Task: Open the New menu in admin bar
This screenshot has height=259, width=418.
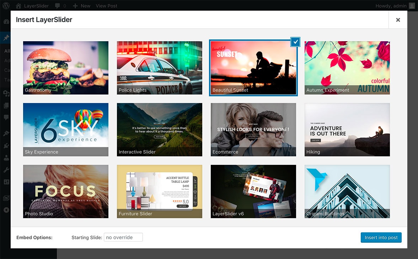Action: click(85, 6)
